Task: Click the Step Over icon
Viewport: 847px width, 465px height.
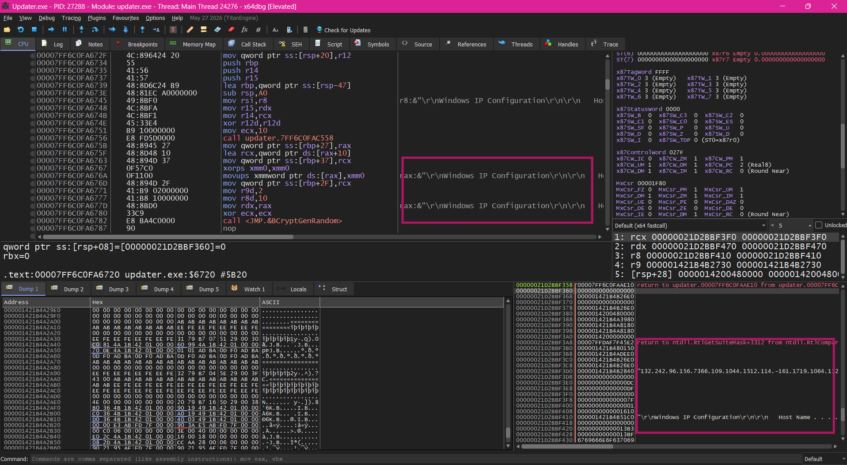Action: click(x=95, y=30)
